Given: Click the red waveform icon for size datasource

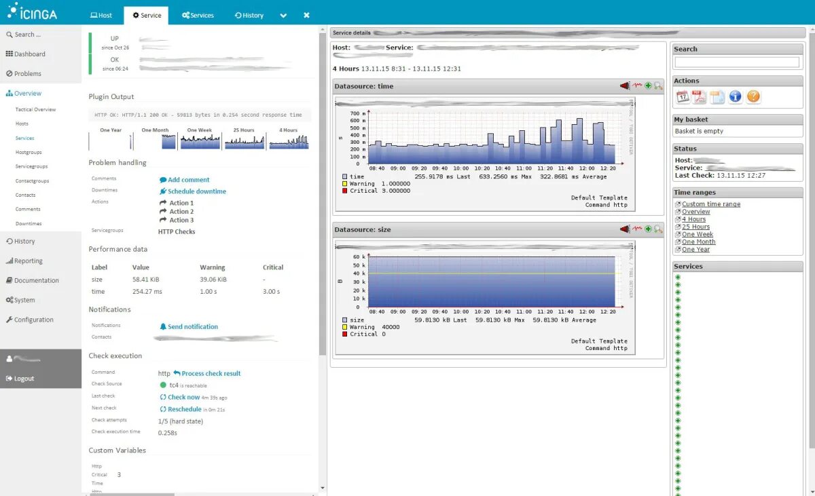Looking at the screenshot, I should point(637,229).
